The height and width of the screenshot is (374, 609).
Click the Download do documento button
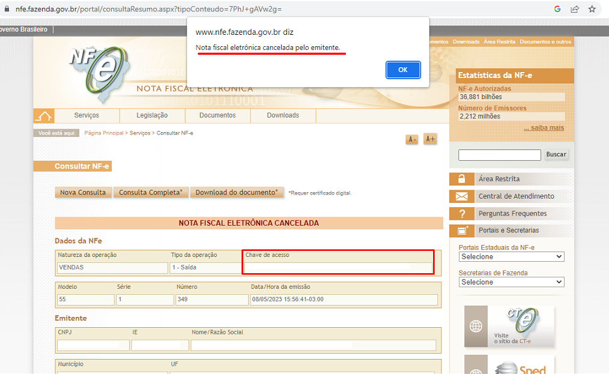point(237,193)
